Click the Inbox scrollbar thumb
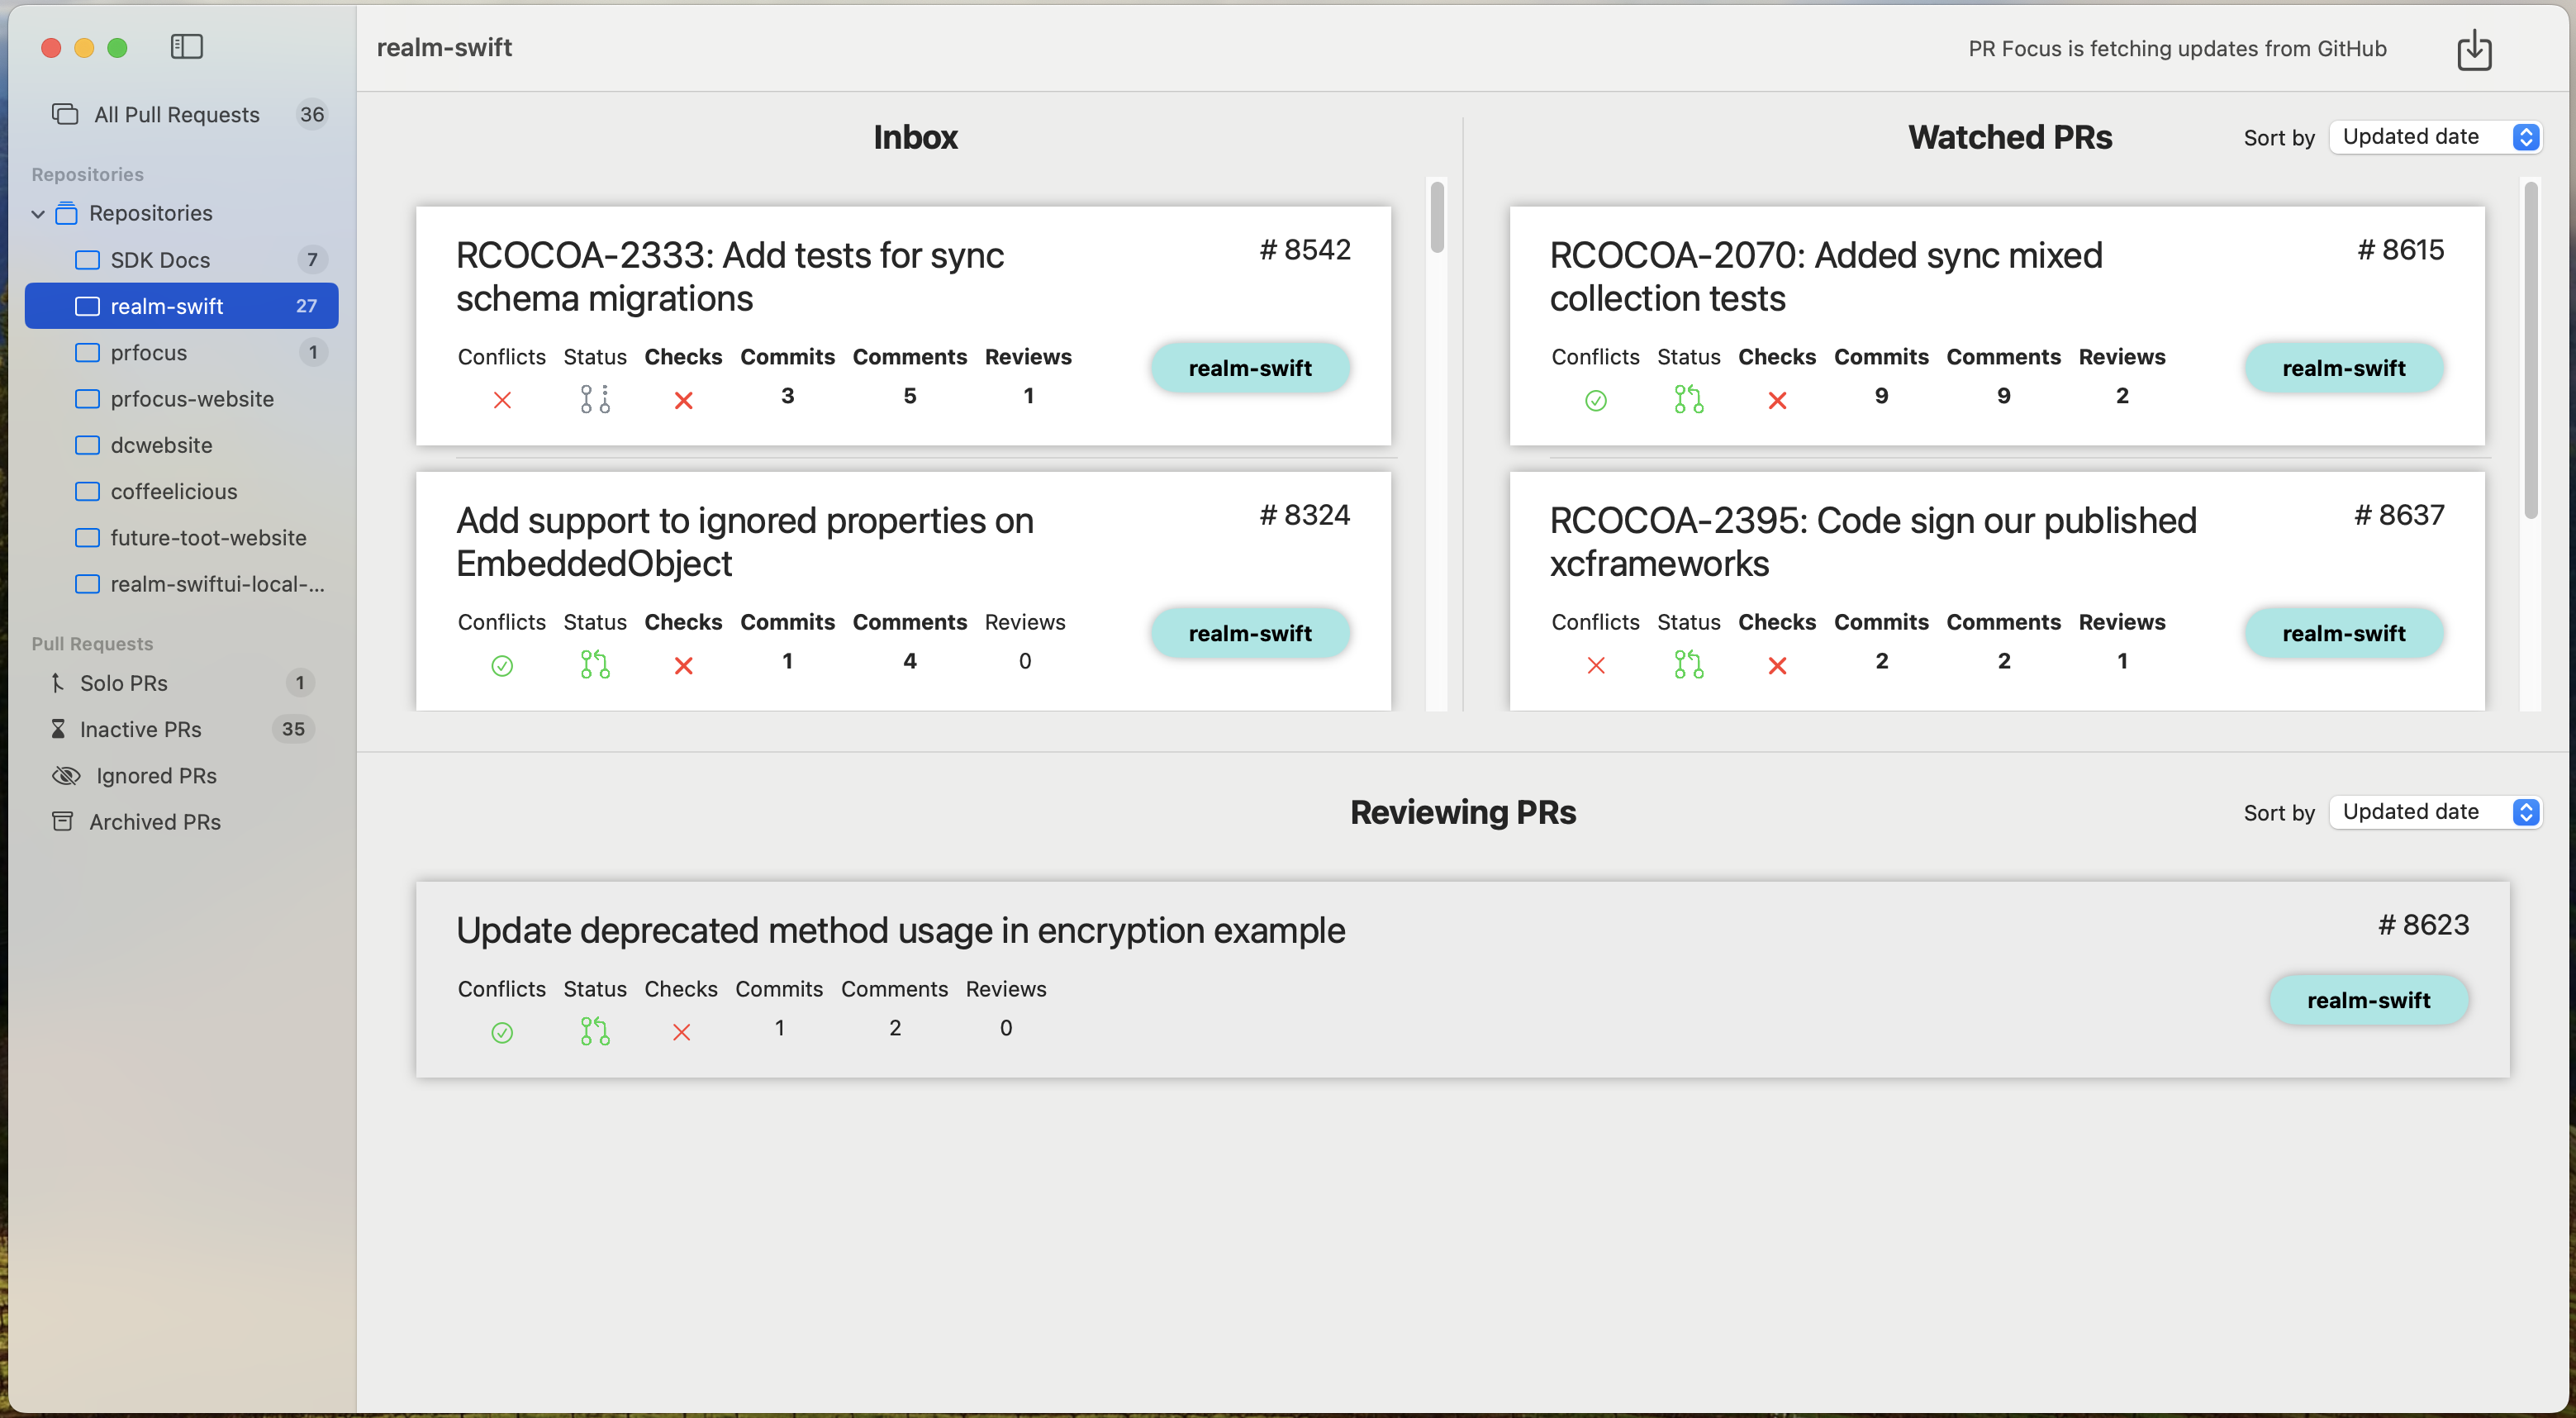The image size is (2576, 1418). [1437, 216]
